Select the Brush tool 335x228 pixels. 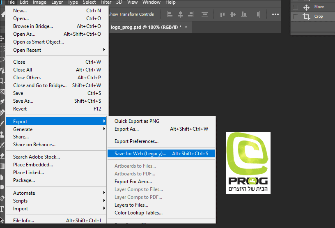click(x=2, y=123)
